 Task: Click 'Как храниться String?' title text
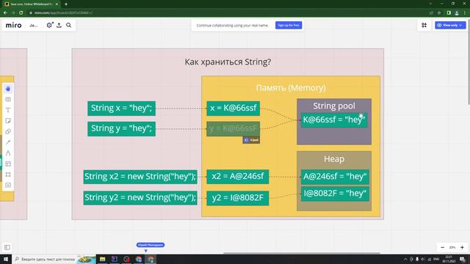pos(228,62)
